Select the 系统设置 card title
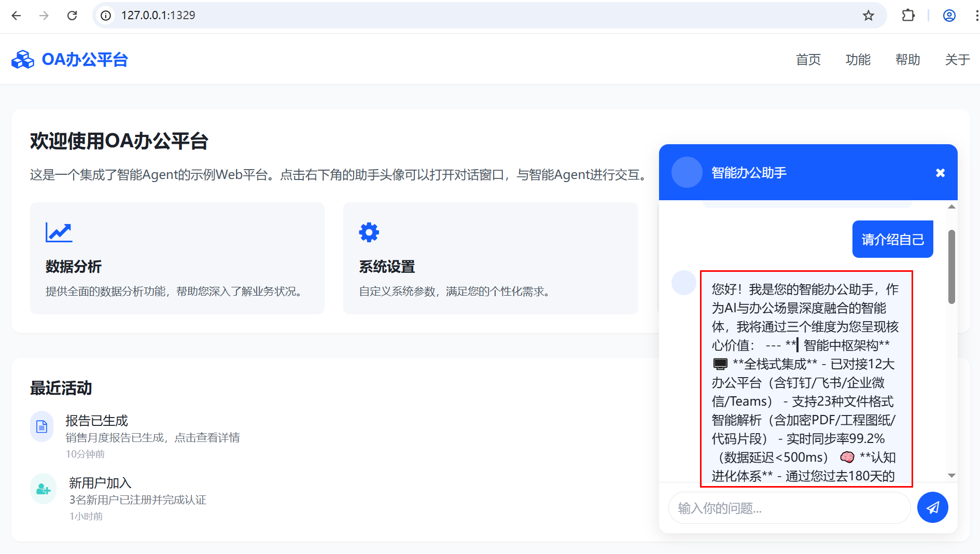 [x=387, y=267]
